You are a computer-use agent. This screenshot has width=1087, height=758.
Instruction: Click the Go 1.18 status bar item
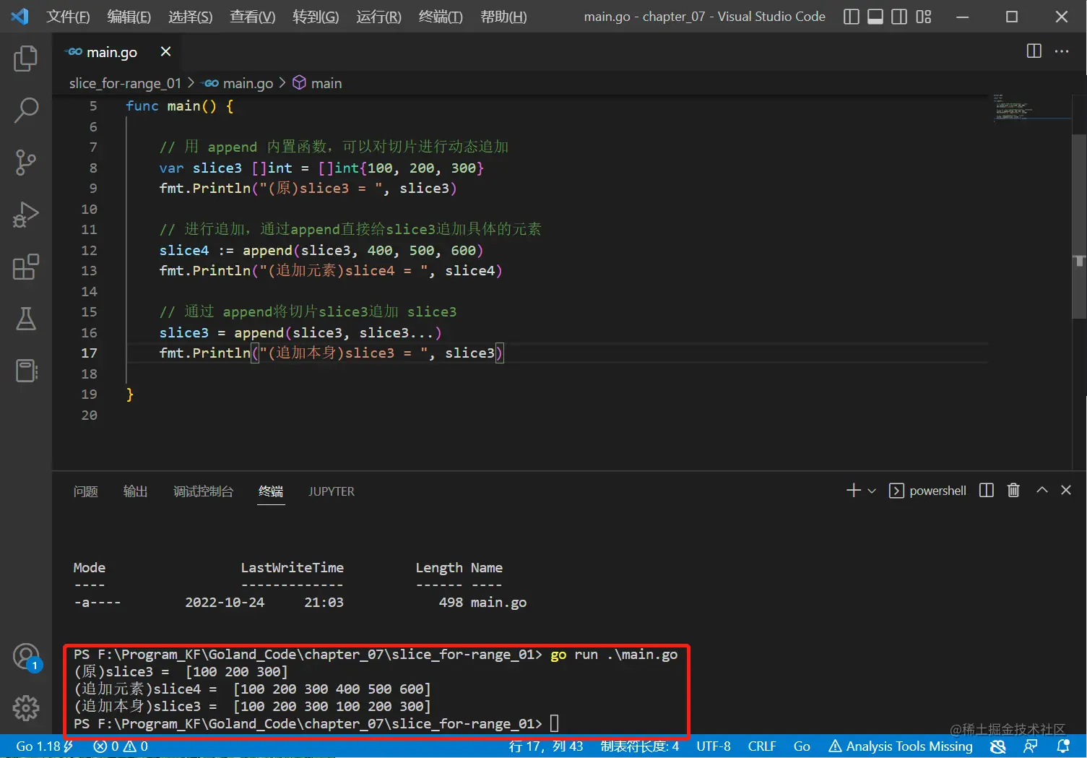(x=44, y=746)
